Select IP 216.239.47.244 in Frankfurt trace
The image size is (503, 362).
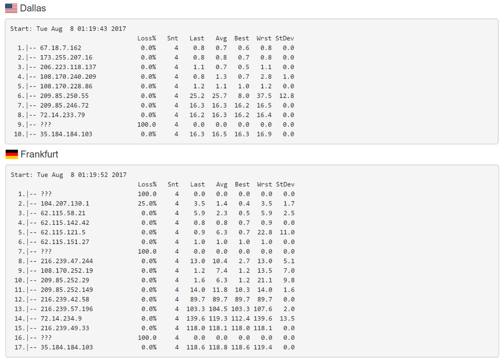67,261
